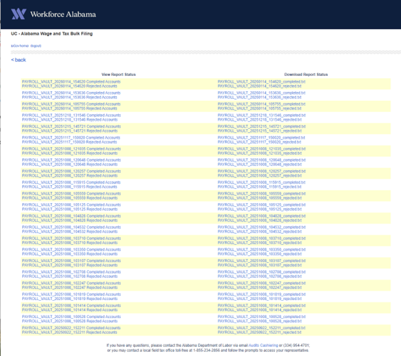Download 20251215_145721_rejected.txt file
This screenshot has width=401, height=356.
click(260, 130)
